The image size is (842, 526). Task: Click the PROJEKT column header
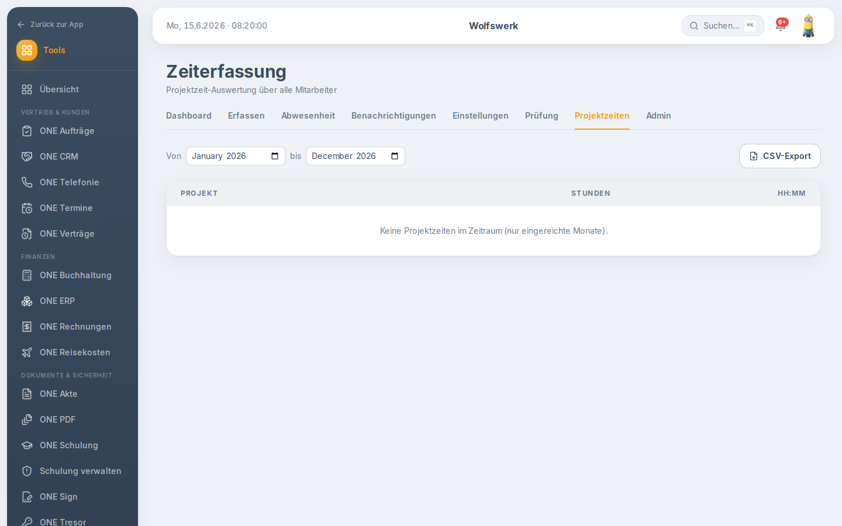199,193
